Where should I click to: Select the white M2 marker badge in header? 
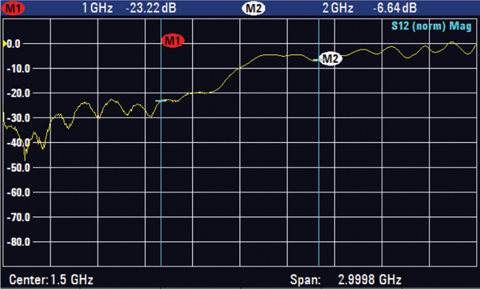254,8
